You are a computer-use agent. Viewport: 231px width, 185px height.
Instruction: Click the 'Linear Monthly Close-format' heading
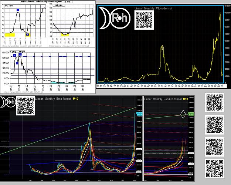click(153, 8)
